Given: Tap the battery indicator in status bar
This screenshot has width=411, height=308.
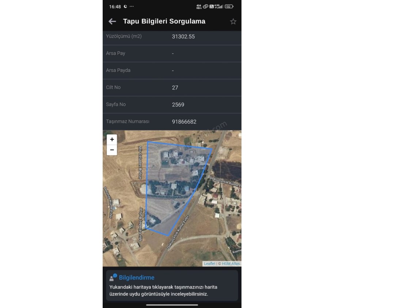Looking at the screenshot, I should coord(229,7).
